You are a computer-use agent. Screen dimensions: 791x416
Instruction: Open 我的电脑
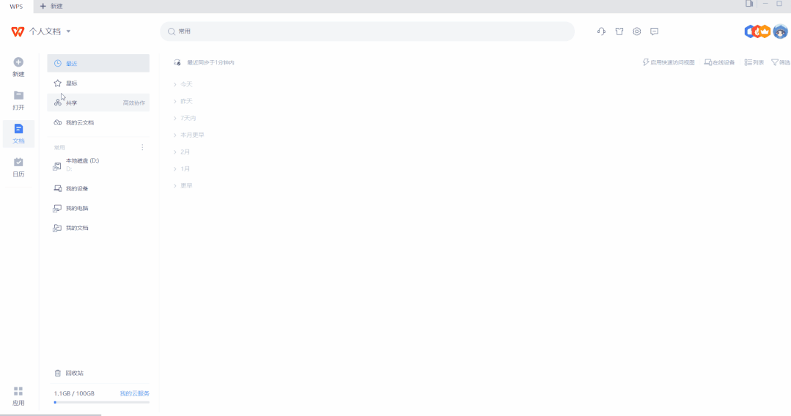click(x=98, y=208)
